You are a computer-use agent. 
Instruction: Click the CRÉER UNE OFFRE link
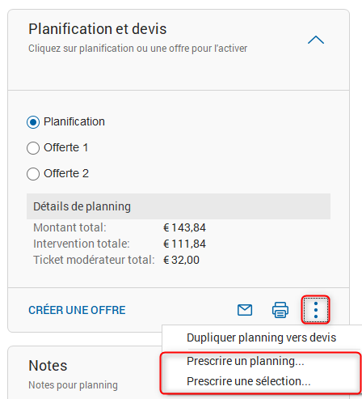[77, 310]
